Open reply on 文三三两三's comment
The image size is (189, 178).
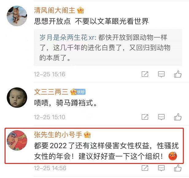click(161, 117)
